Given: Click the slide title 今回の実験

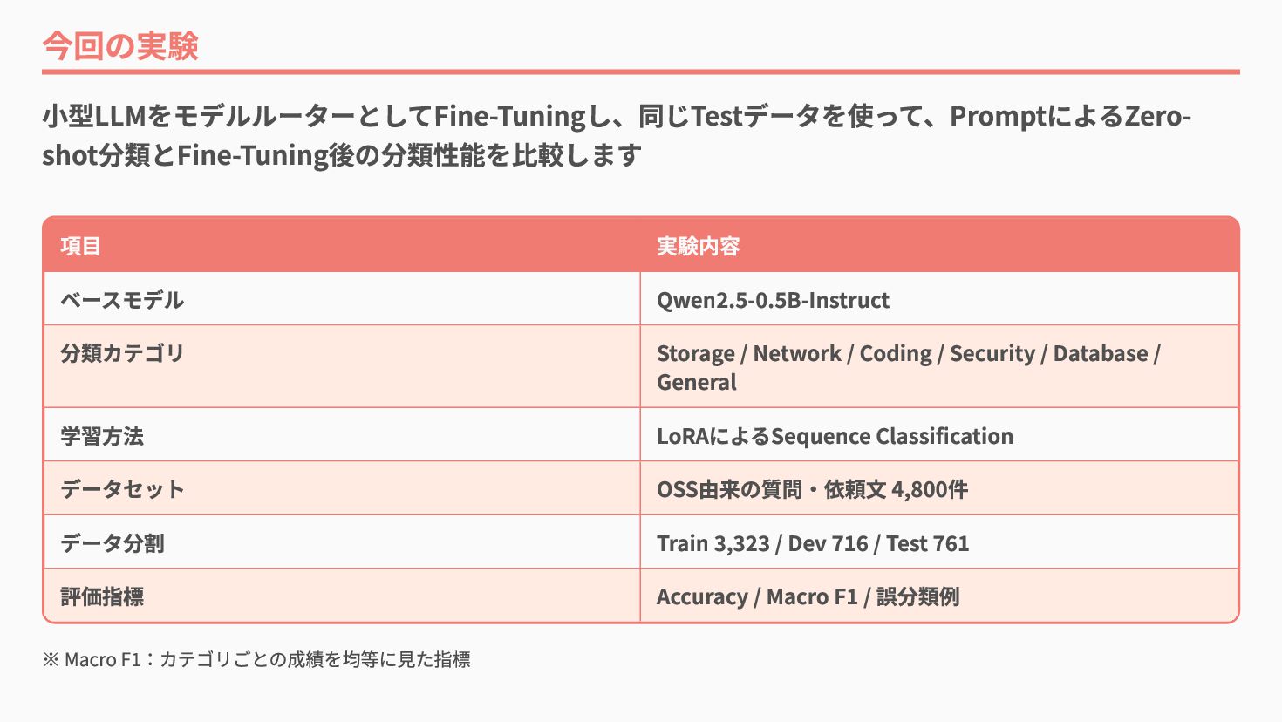Looking at the screenshot, I should (x=120, y=46).
